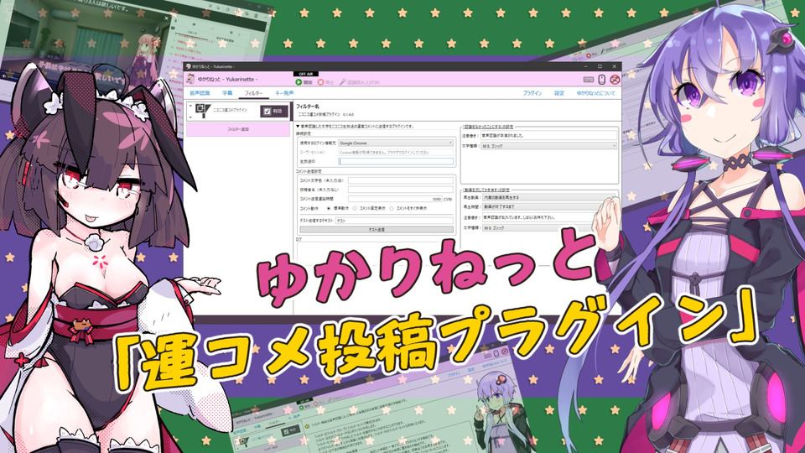Maximize the Yukarinette window
Screen dimensions: 805x453
click(x=600, y=66)
